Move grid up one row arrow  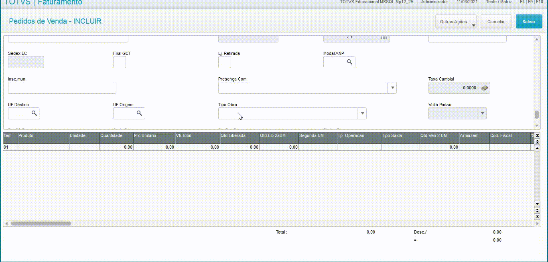[538, 147]
